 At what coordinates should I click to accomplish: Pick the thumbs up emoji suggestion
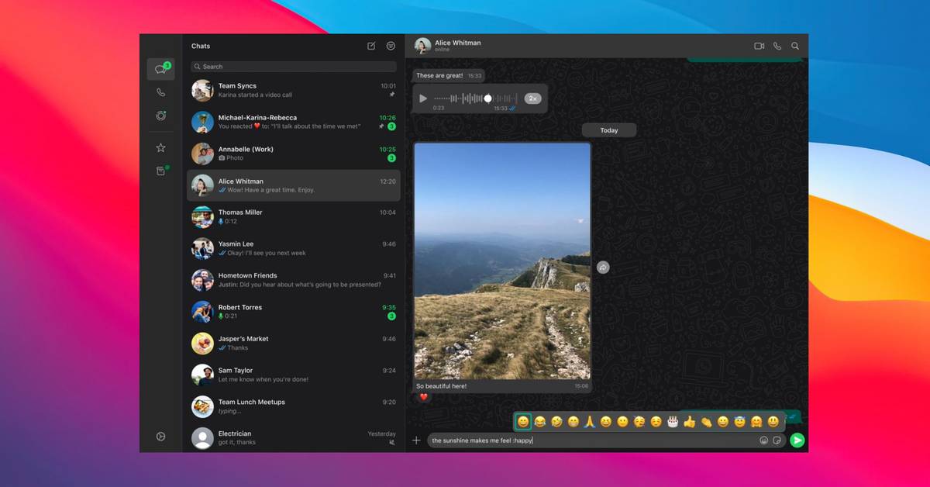pyautogui.click(x=689, y=422)
